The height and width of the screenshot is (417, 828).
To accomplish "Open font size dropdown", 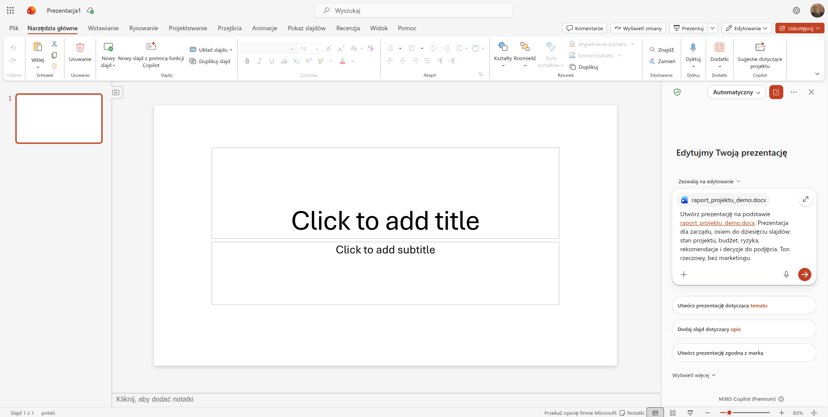I will (317, 49).
